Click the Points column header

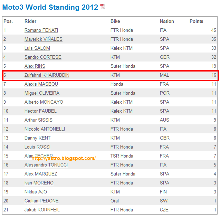[x=196, y=21]
